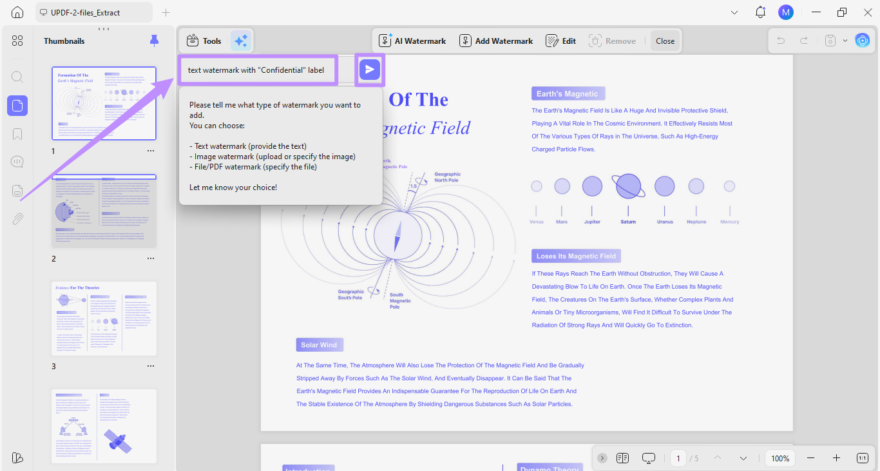880x471 pixels.
Task: Click the Saturn planet label
Action: [628, 222]
